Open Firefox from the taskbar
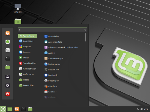150x112 pixels. tap(17, 109)
